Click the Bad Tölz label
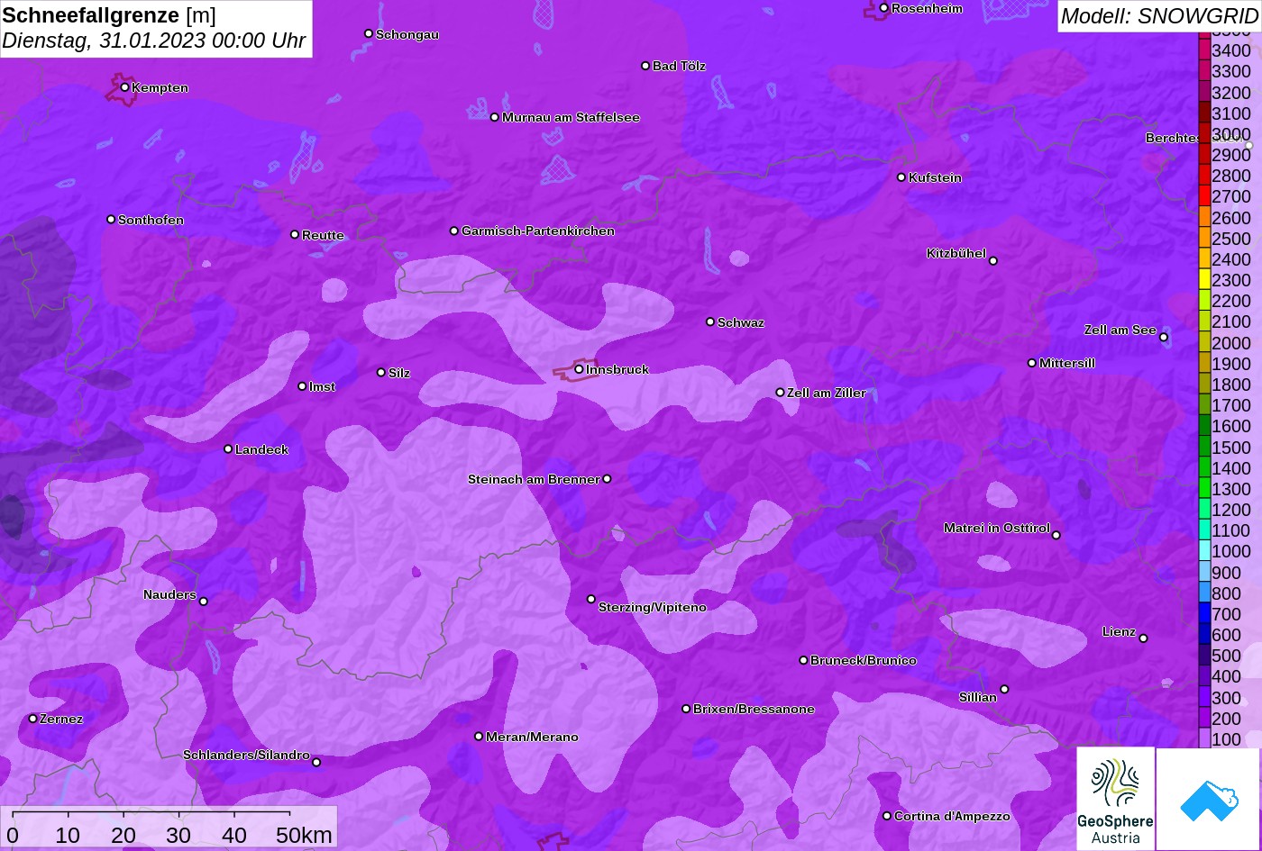 coord(679,66)
